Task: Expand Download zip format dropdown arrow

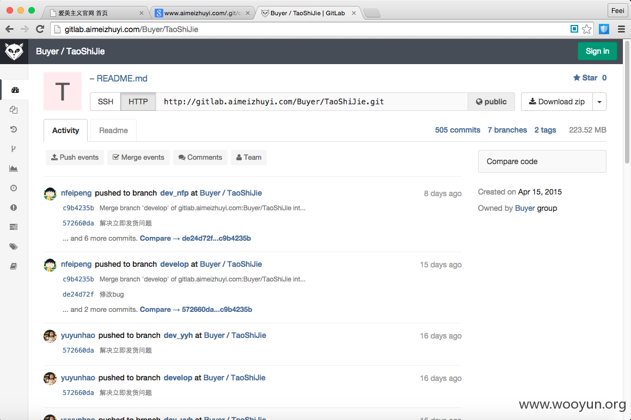Action: coord(599,102)
